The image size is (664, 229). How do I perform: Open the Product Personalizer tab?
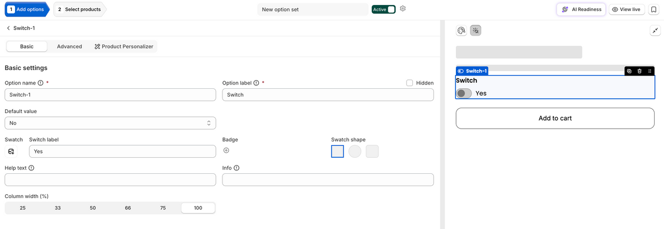(x=124, y=46)
